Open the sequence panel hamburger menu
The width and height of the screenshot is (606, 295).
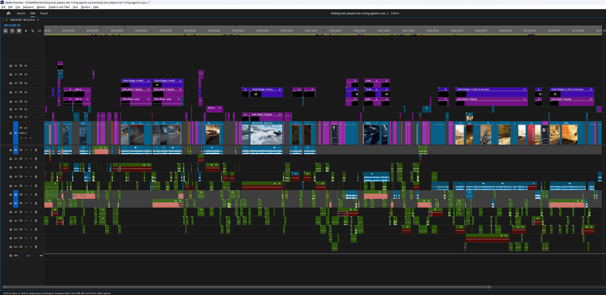click(x=38, y=20)
